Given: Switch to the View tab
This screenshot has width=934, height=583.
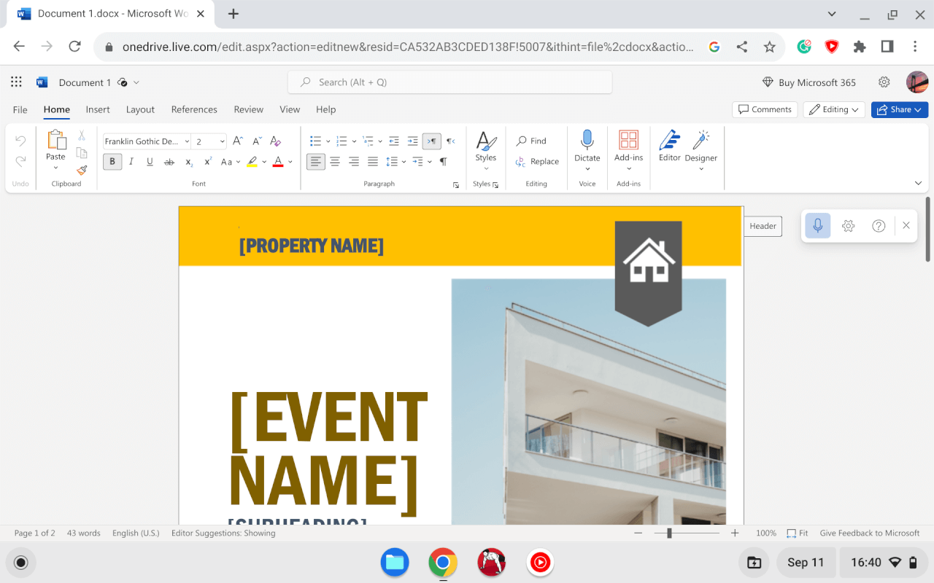Looking at the screenshot, I should 290,109.
